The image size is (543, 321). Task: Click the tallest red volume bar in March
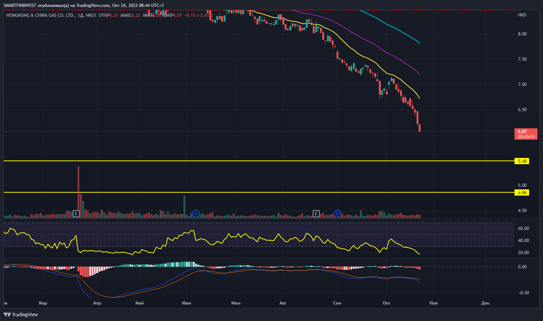point(78,192)
